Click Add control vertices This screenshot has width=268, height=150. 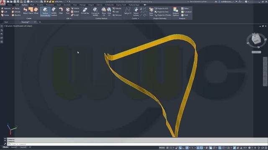coord(116,12)
